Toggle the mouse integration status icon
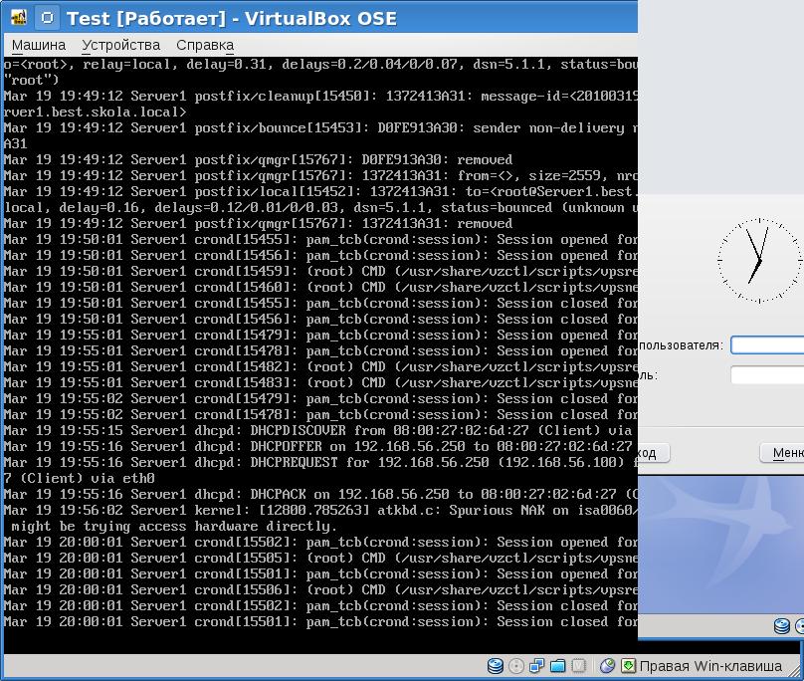This screenshot has width=804, height=681. (x=607, y=666)
